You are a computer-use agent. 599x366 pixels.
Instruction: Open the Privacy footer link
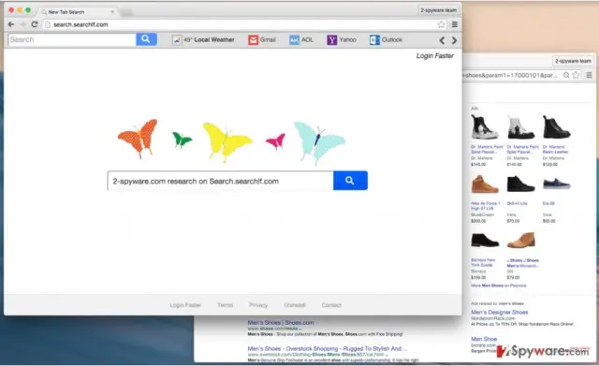pyautogui.click(x=258, y=305)
